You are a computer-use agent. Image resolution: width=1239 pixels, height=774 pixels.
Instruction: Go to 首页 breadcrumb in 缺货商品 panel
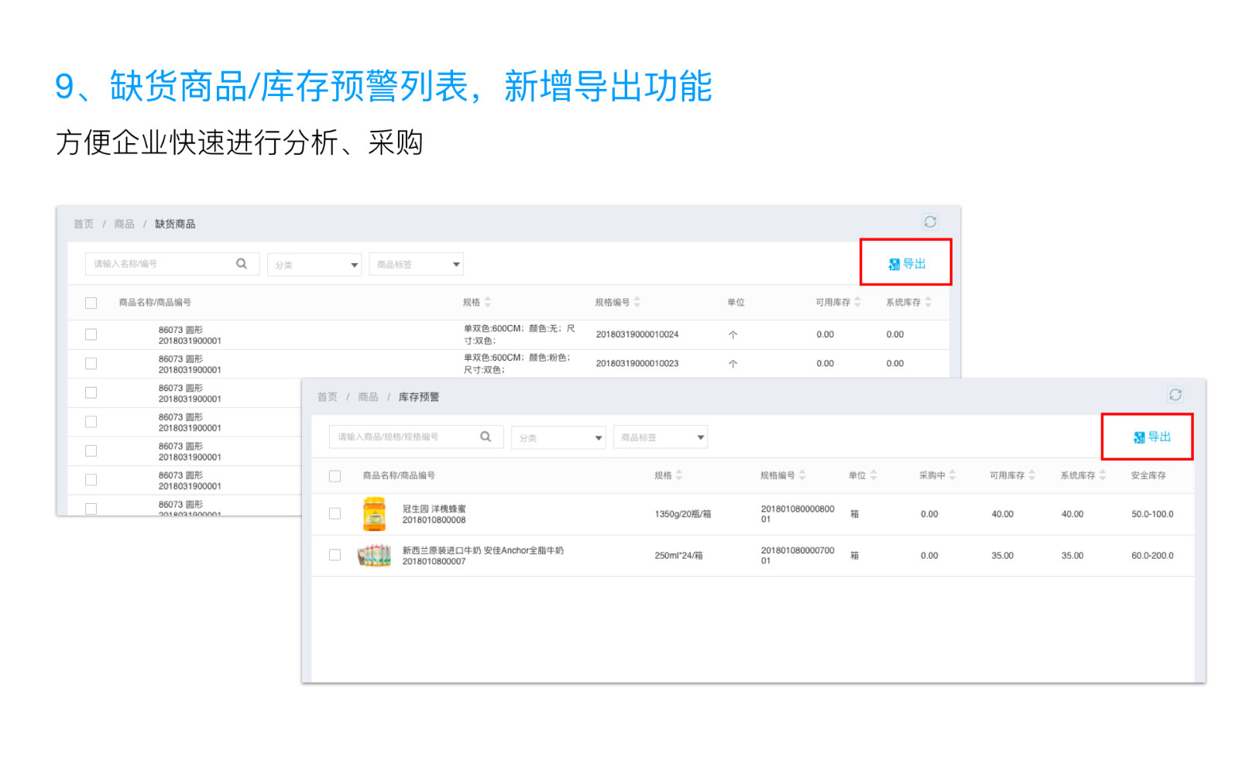pos(84,224)
